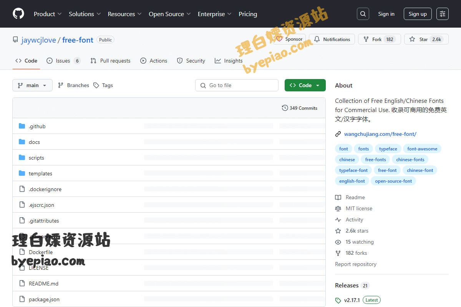Screen dimensions: 461x307
Task: Select the Code tab
Action: pos(26,61)
